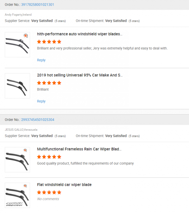The height and width of the screenshot is (213, 189).
Task: Open order number 29937454501025304
Action: tap(38, 120)
